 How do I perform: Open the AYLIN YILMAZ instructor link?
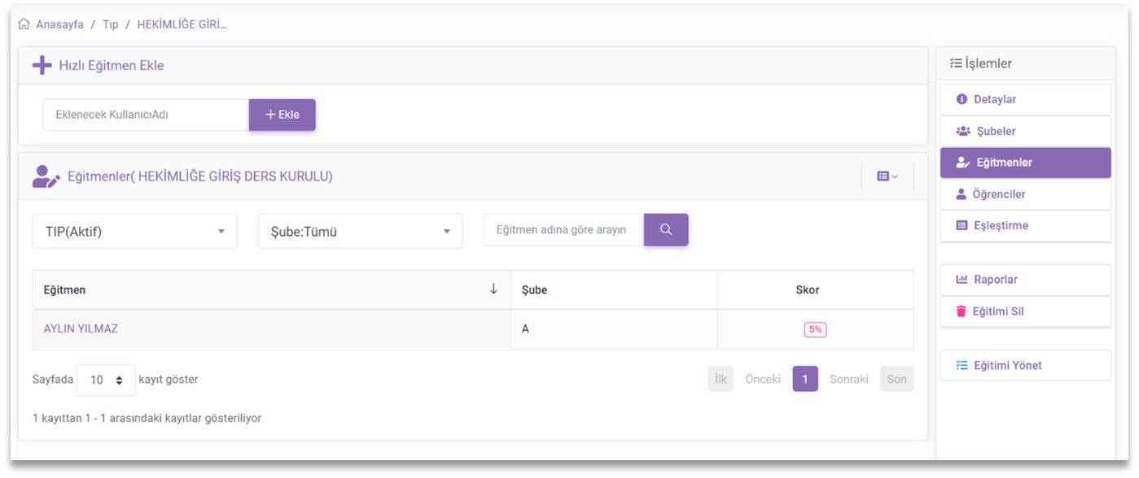pos(81,329)
